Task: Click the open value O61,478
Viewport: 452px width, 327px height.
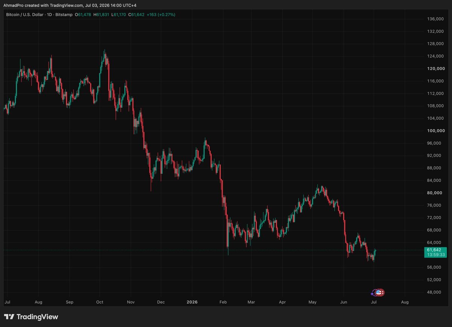Action: 83,15
